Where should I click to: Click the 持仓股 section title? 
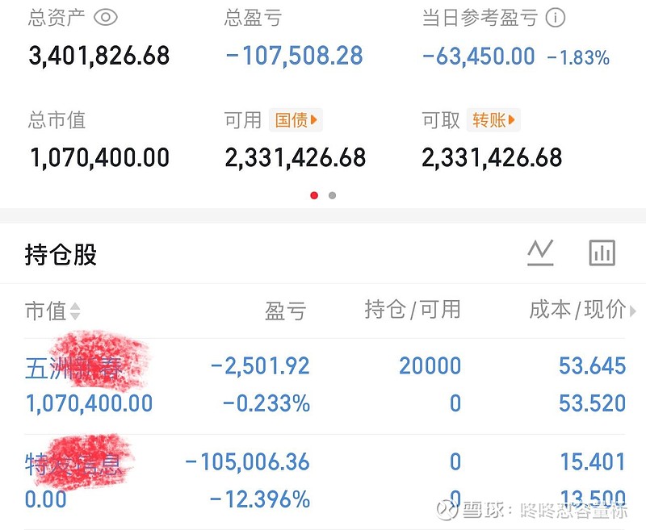pyautogui.click(x=61, y=255)
